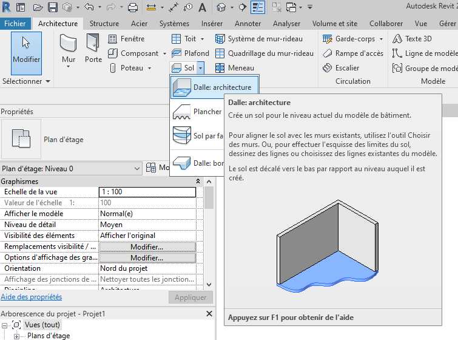Click Modifier button for Options d'affichage
Viewport: 458px width, 340px height.
(x=147, y=258)
